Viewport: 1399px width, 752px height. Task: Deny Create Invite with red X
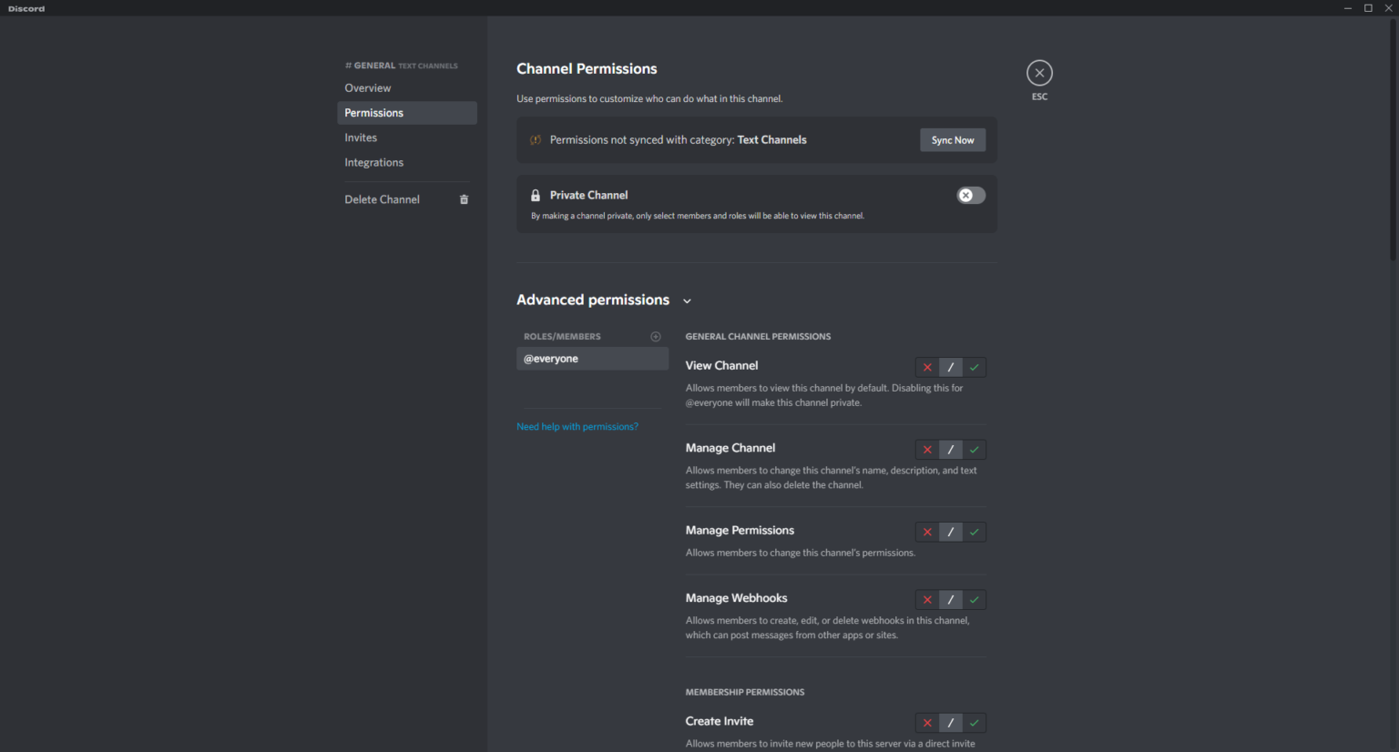(927, 723)
